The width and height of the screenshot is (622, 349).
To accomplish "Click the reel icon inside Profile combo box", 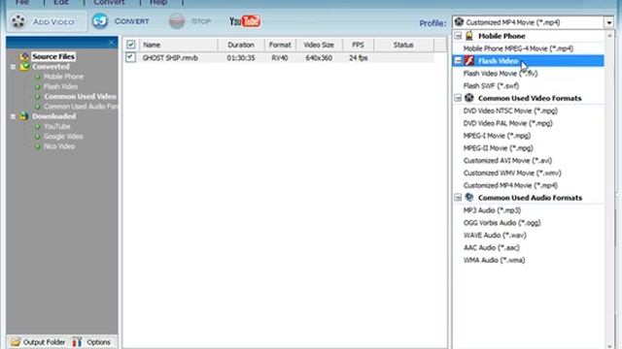I will 459,22.
